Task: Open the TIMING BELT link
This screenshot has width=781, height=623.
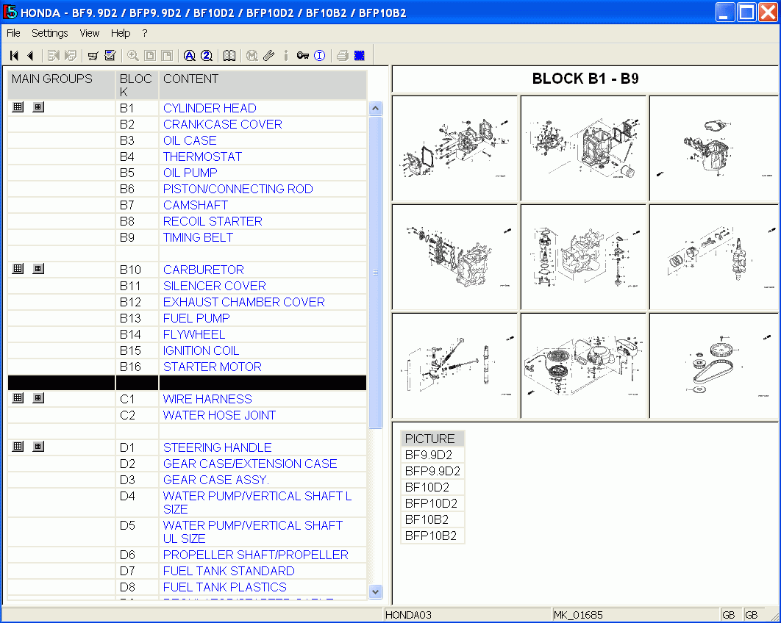Action: (199, 237)
